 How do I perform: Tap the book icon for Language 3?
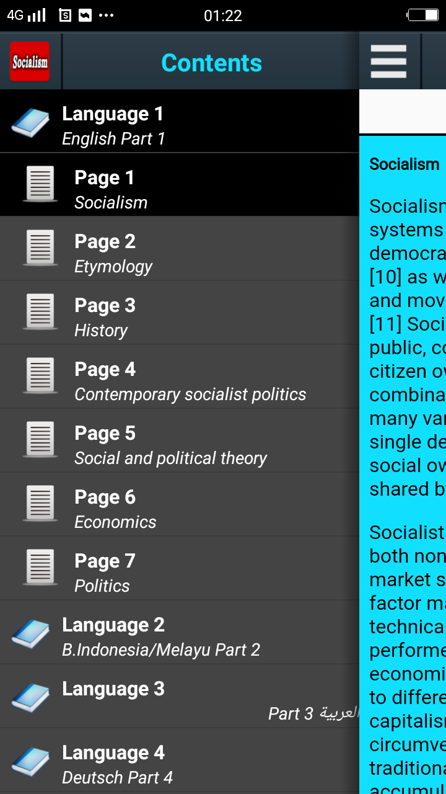30,697
